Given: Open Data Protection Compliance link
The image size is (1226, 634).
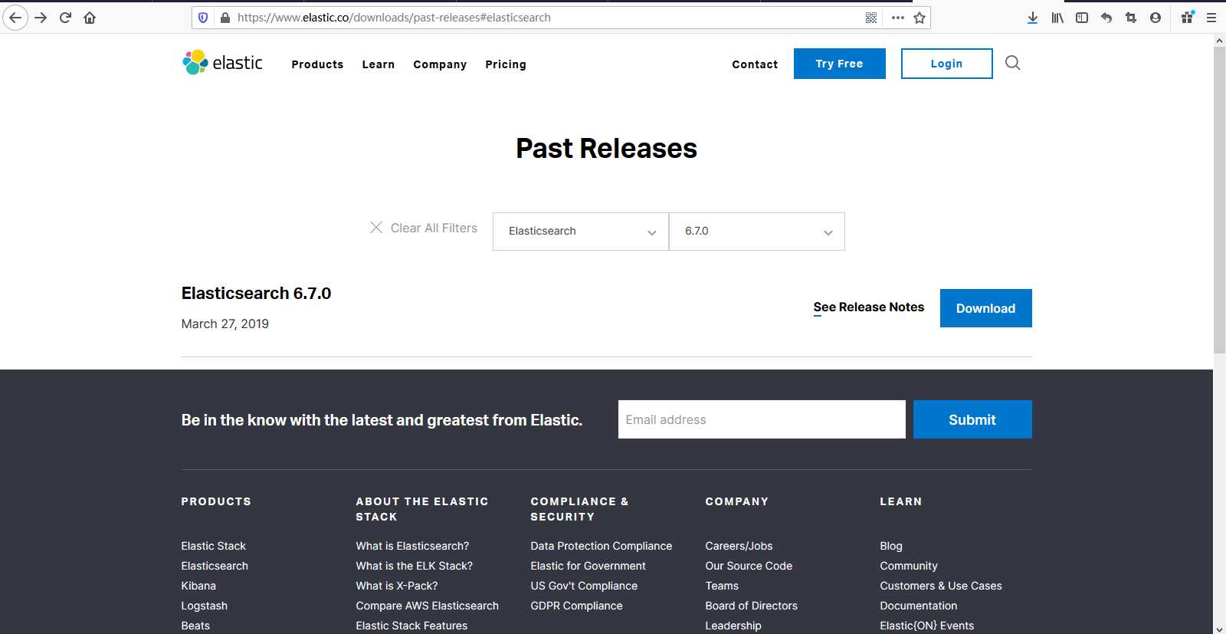Looking at the screenshot, I should pos(602,546).
